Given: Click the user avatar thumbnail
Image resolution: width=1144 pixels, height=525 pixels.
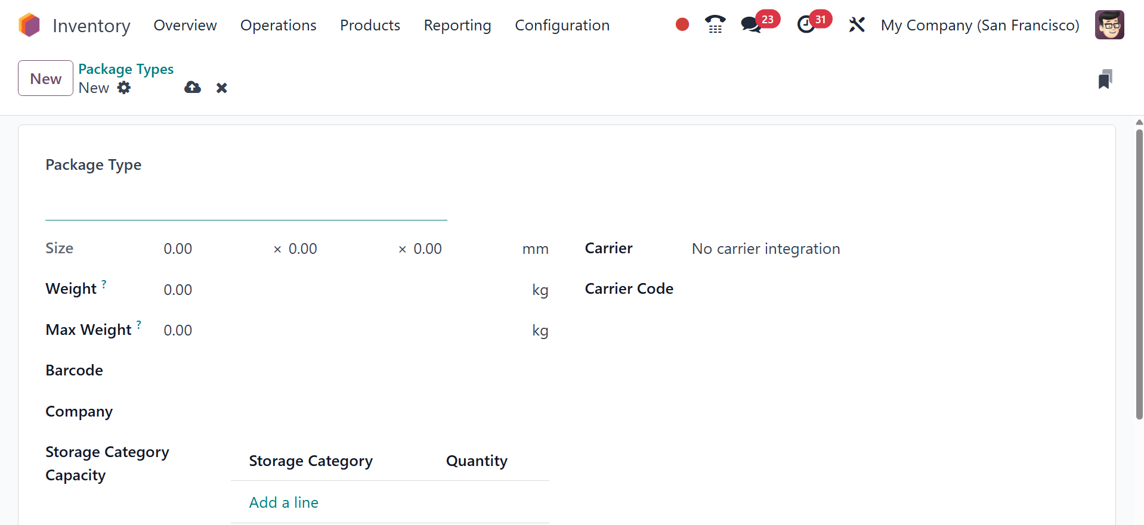Looking at the screenshot, I should pyautogui.click(x=1109, y=25).
